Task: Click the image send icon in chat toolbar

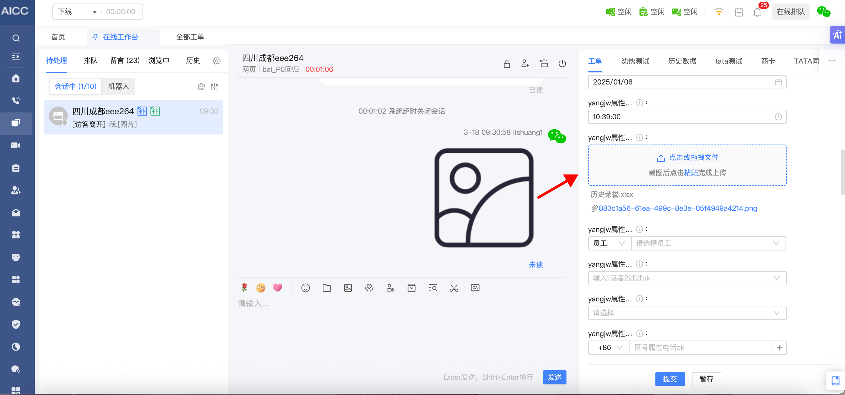Action: click(348, 288)
